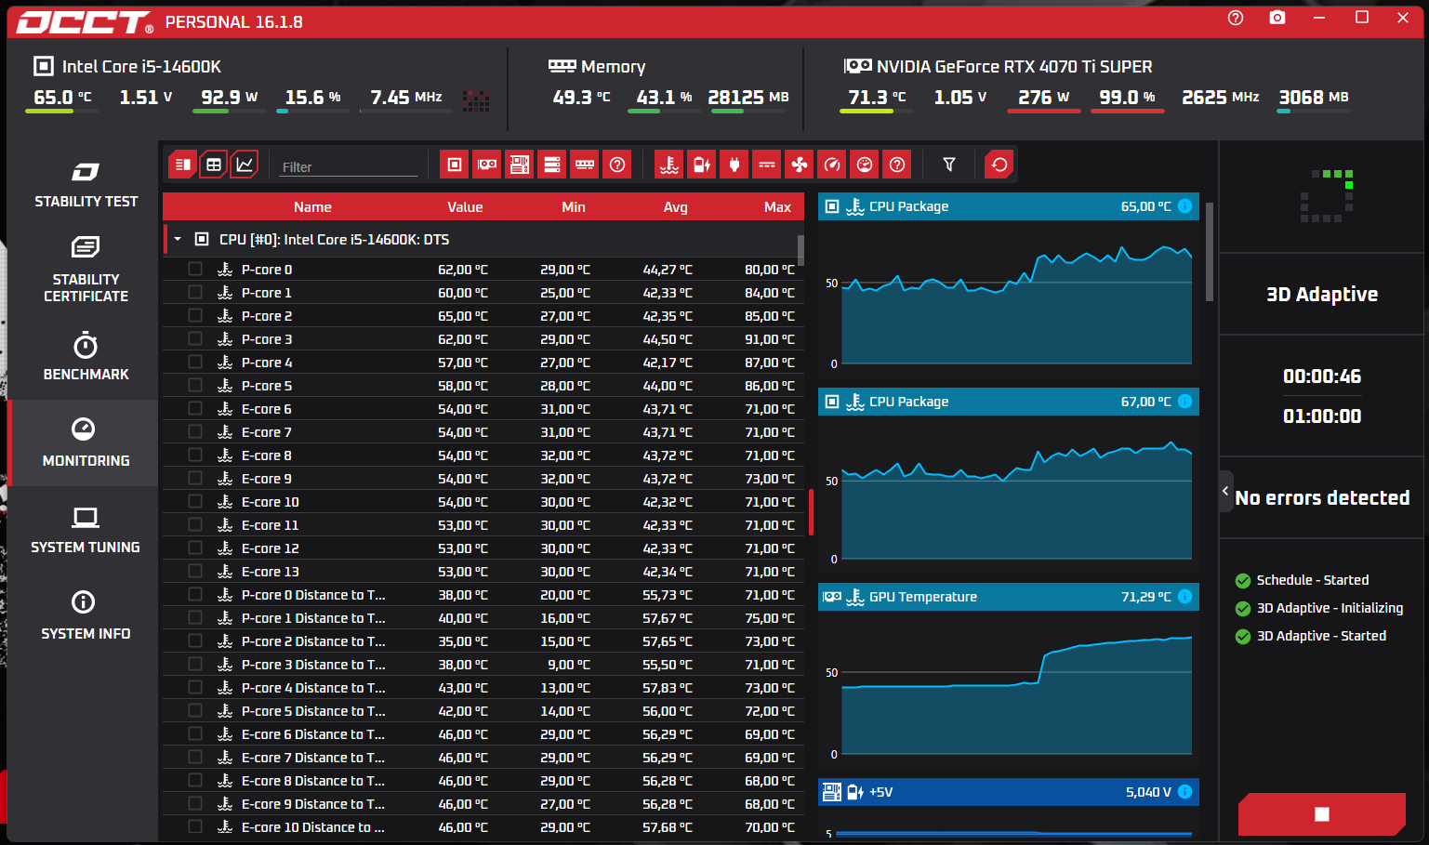
Task: Stop the running 3D Adaptive test
Action: (x=1321, y=814)
